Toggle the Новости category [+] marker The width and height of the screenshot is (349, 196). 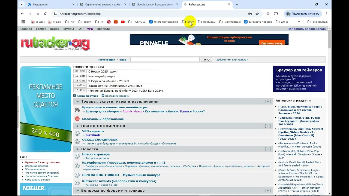(x=268, y=149)
